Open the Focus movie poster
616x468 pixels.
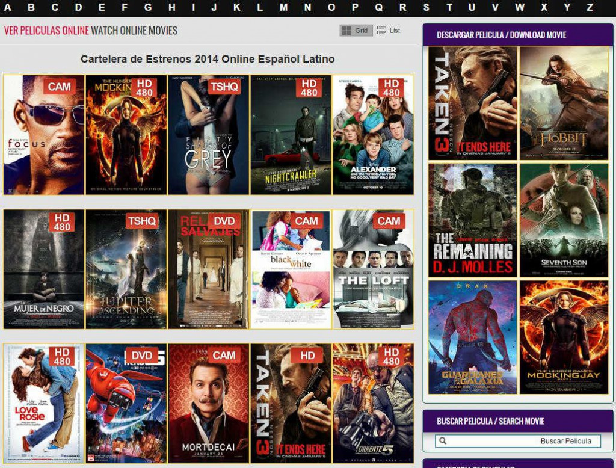coord(43,135)
